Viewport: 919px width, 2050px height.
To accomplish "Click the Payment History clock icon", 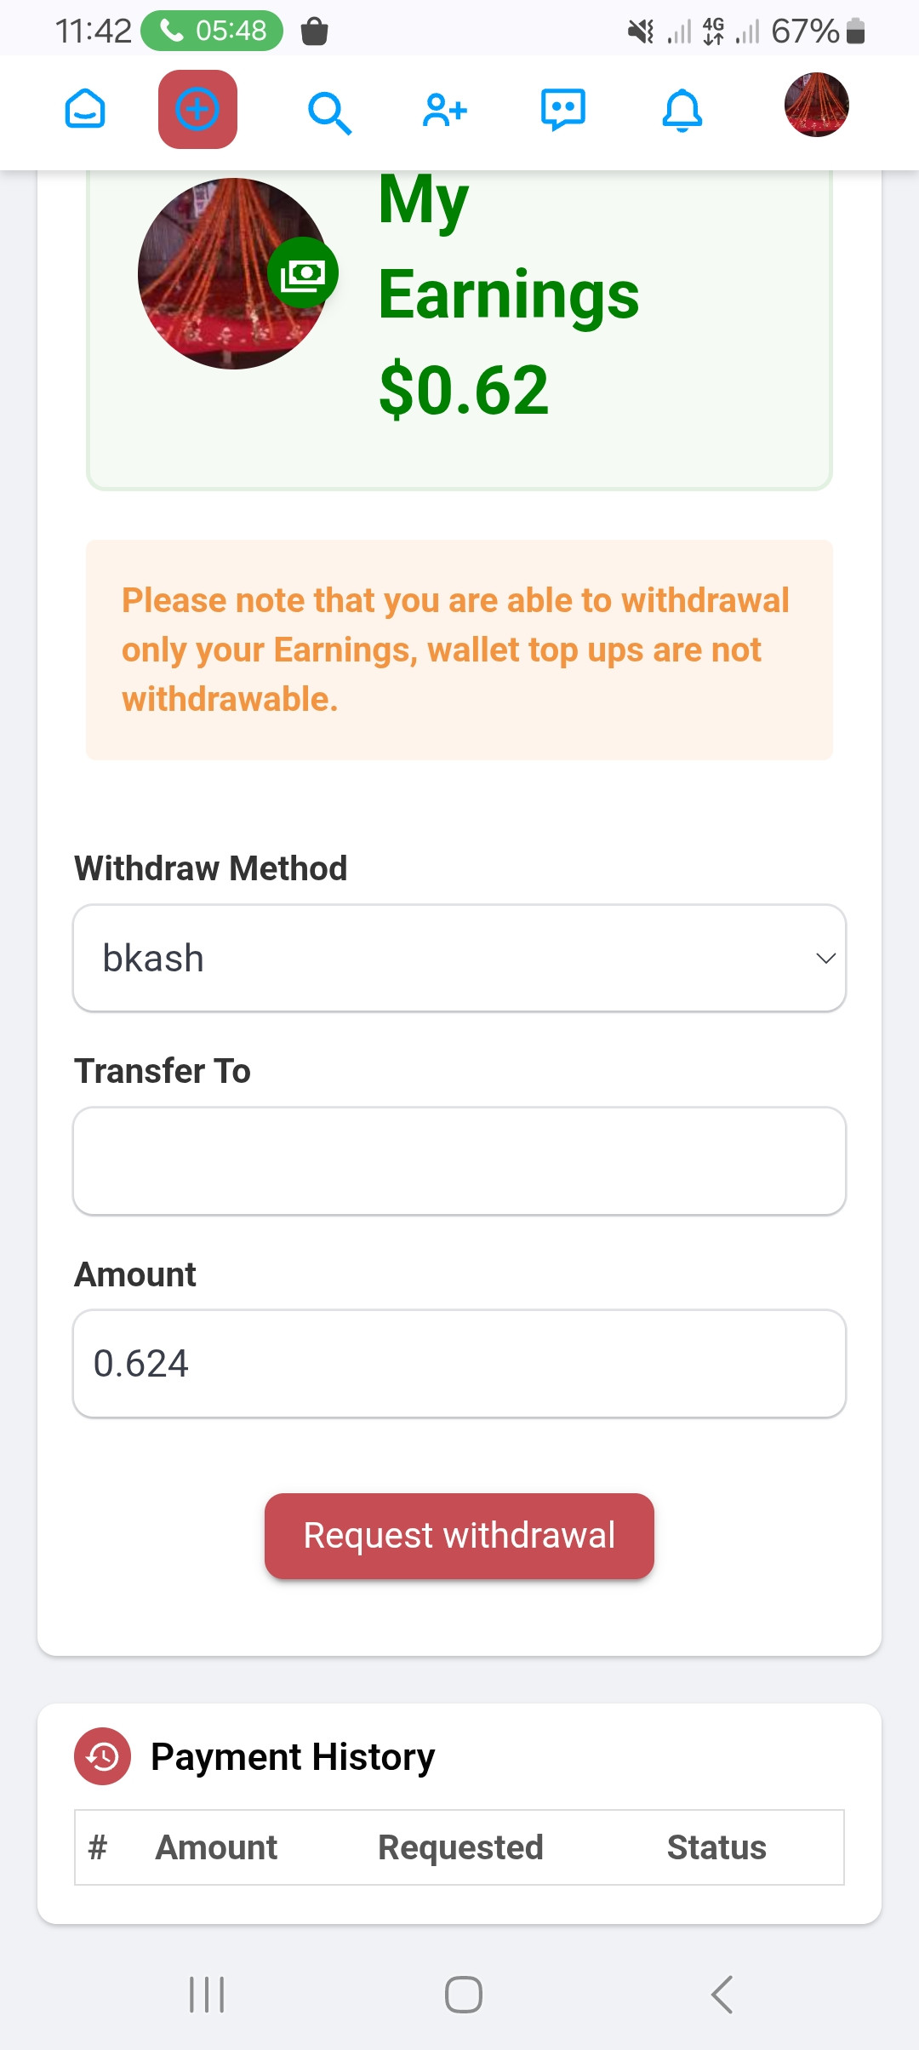I will point(103,1755).
